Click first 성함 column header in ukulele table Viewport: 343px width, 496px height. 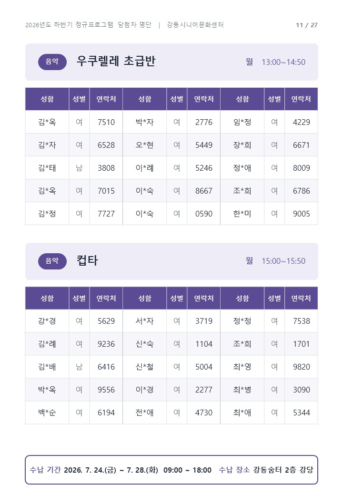click(x=47, y=99)
